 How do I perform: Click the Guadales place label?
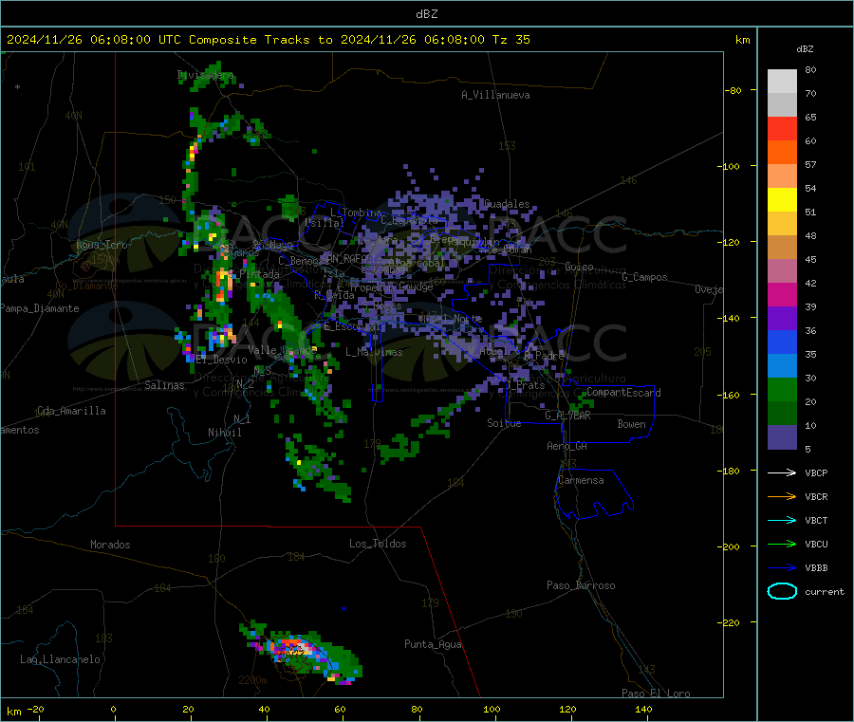click(507, 204)
